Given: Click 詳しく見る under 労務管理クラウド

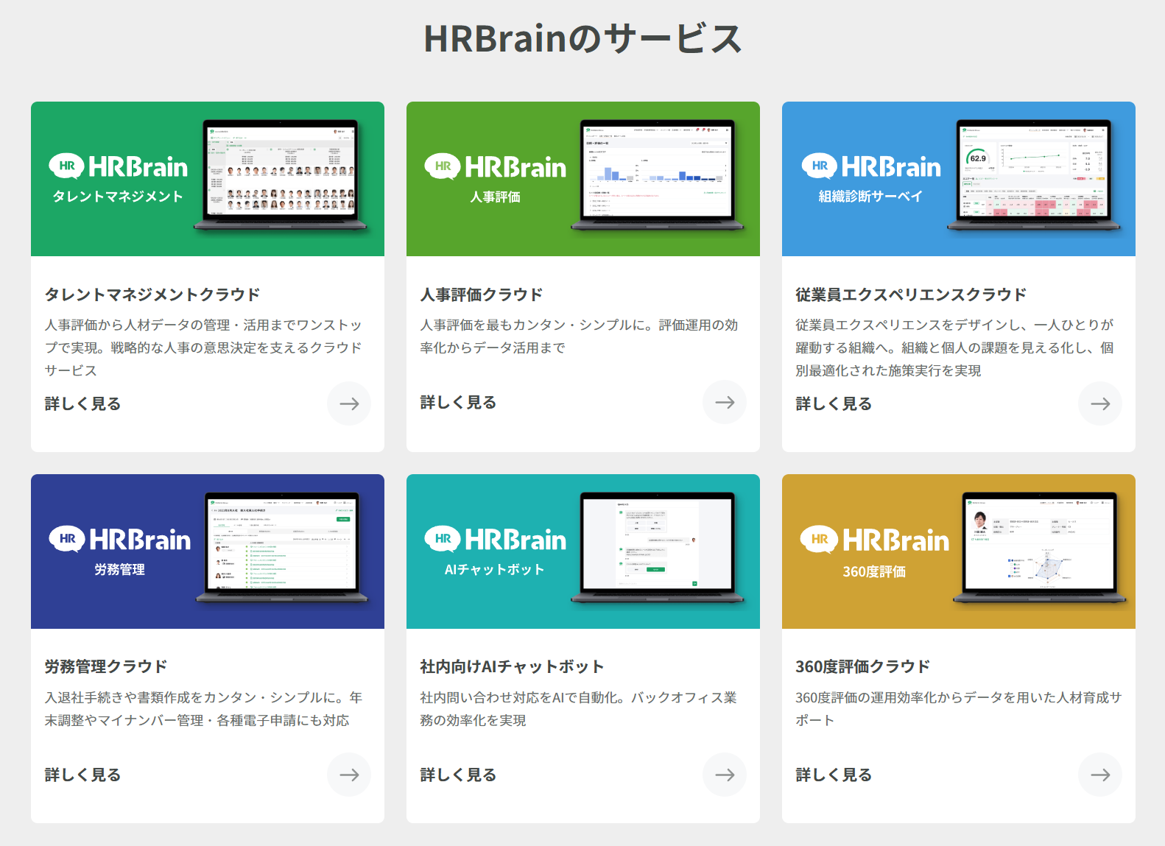Looking at the screenshot, I should click(82, 775).
